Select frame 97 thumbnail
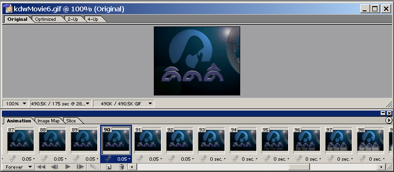Viewport: 394px width, 172px height. (x=338, y=140)
